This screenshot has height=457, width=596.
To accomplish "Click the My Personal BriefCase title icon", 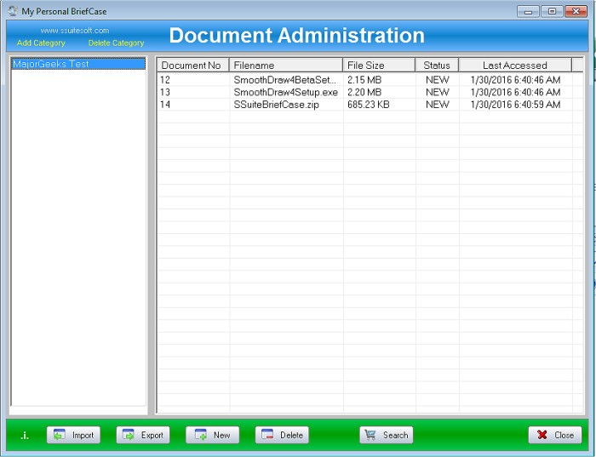I will pyautogui.click(x=13, y=10).
